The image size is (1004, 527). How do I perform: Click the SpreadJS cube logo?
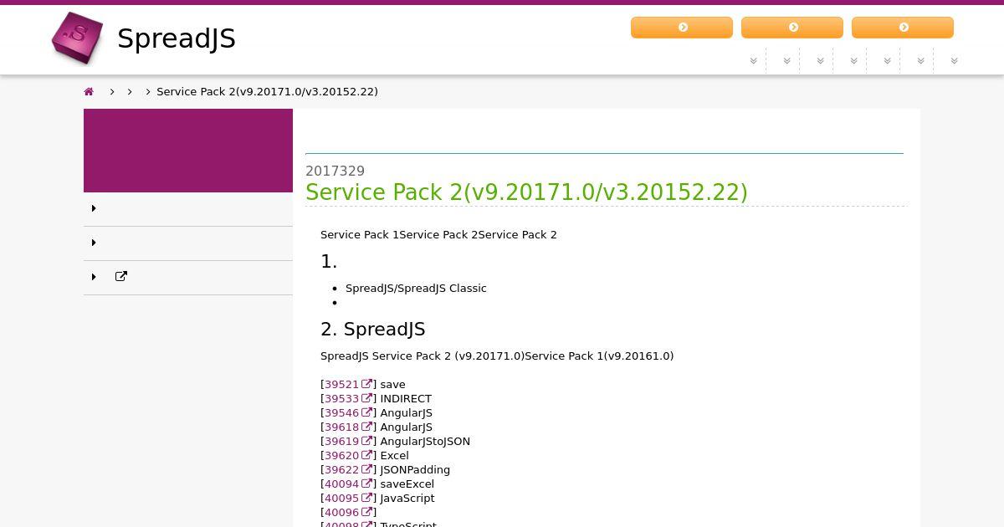point(77,38)
